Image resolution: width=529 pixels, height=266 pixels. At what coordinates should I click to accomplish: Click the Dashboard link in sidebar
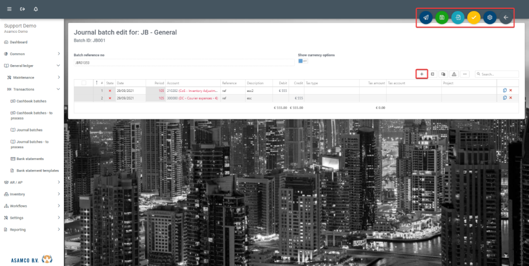[x=18, y=42]
